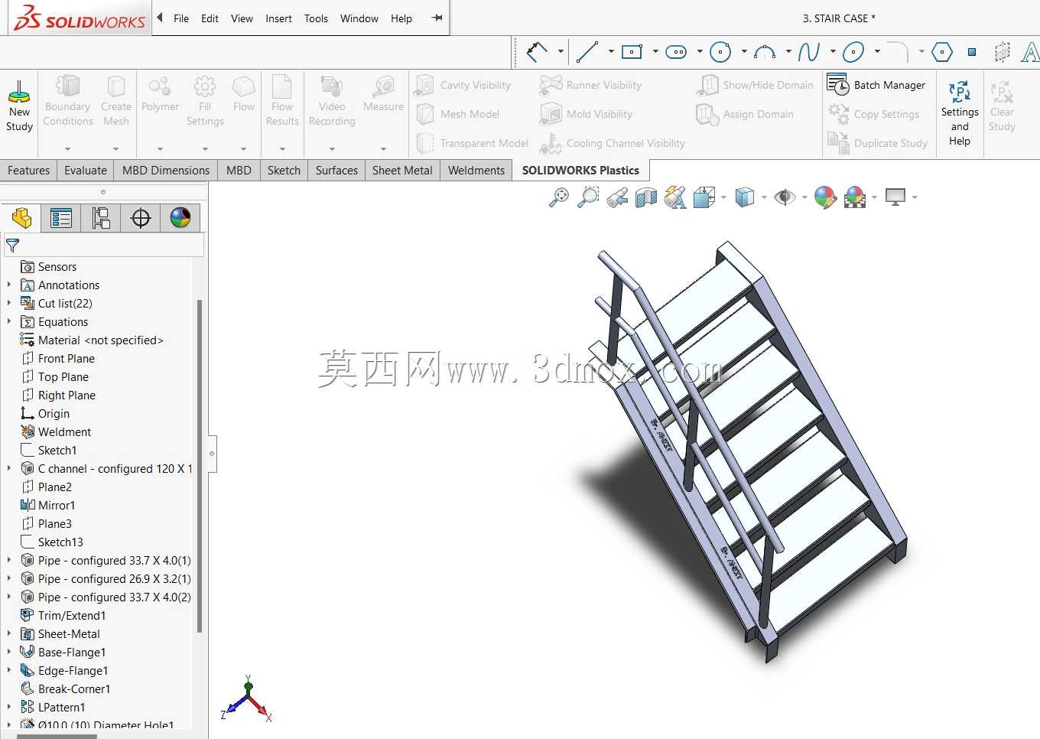This screenshot has width=1040, height=739.
Task: Click New Study in Plastics ribbon
Action: (x=19, y=106)
